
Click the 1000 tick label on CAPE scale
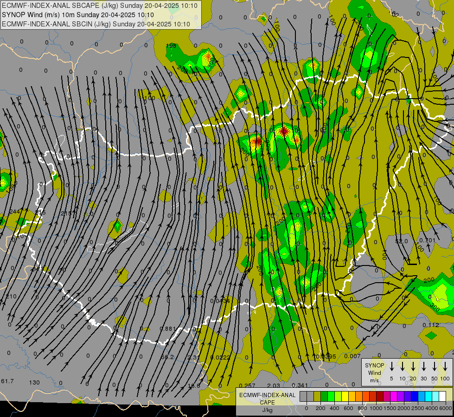(376, 408)
